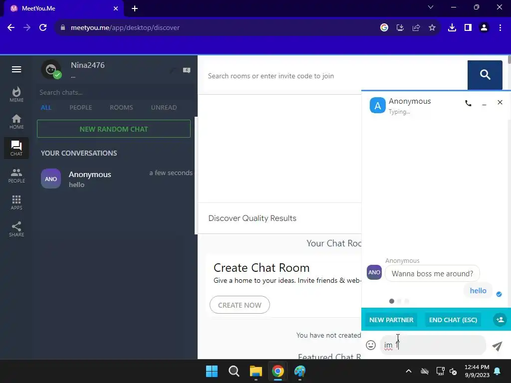Click the install app icon in the address bar

click(400, 28)
